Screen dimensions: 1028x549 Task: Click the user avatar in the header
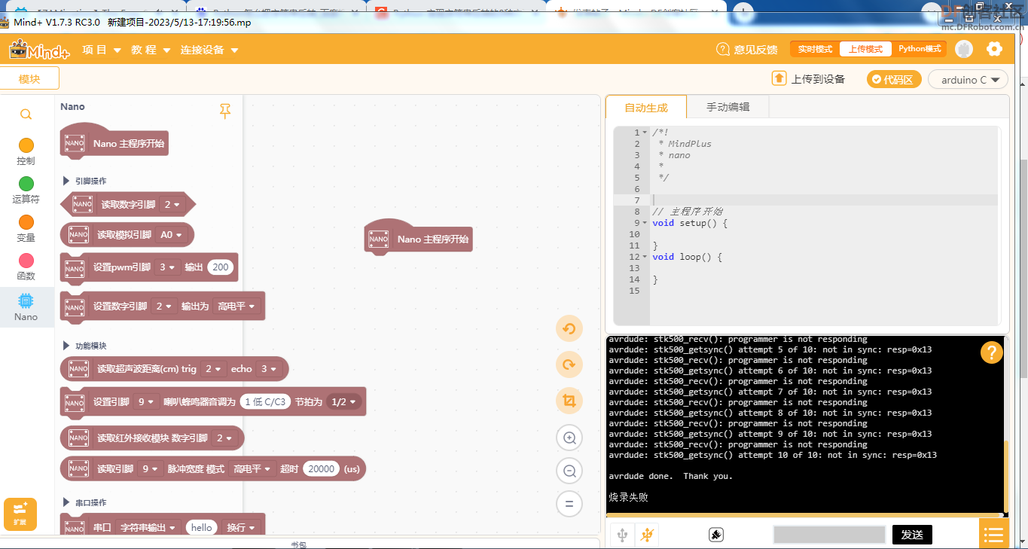[x=964, y=49]
